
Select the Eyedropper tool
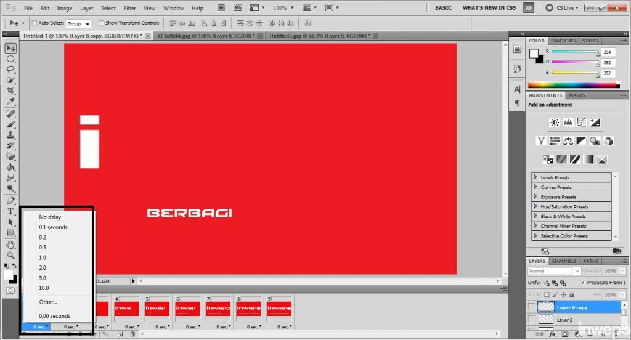pos(10,101)
